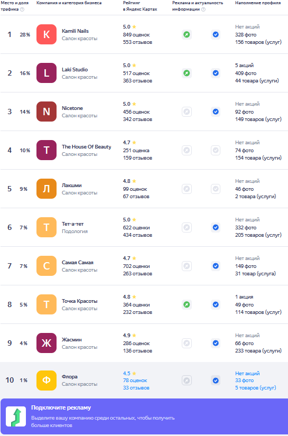Screen dimensions: 288x436
Task: Click the 'Подключите рекламу' banner heading
Action: (x=61, y=407)
